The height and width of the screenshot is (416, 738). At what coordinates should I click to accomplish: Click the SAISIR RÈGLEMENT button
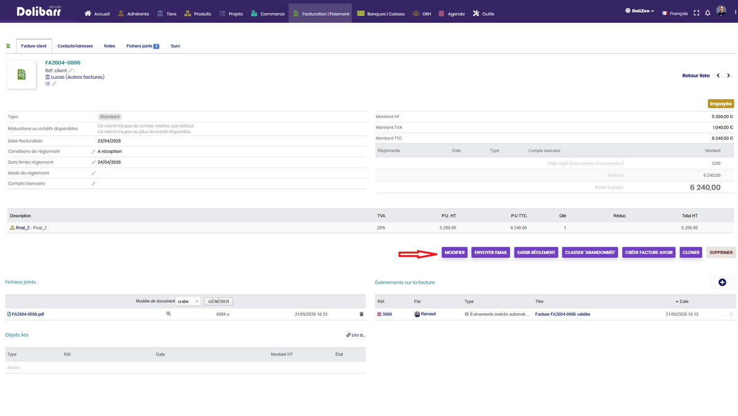tap(536, 252)
